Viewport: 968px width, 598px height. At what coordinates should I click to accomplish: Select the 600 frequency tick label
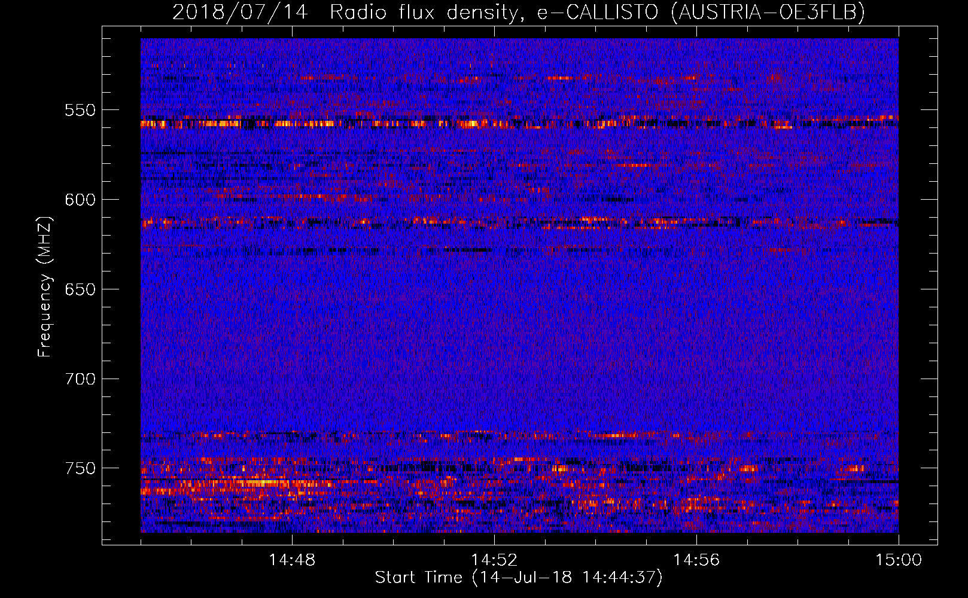[x=80, y=200]
